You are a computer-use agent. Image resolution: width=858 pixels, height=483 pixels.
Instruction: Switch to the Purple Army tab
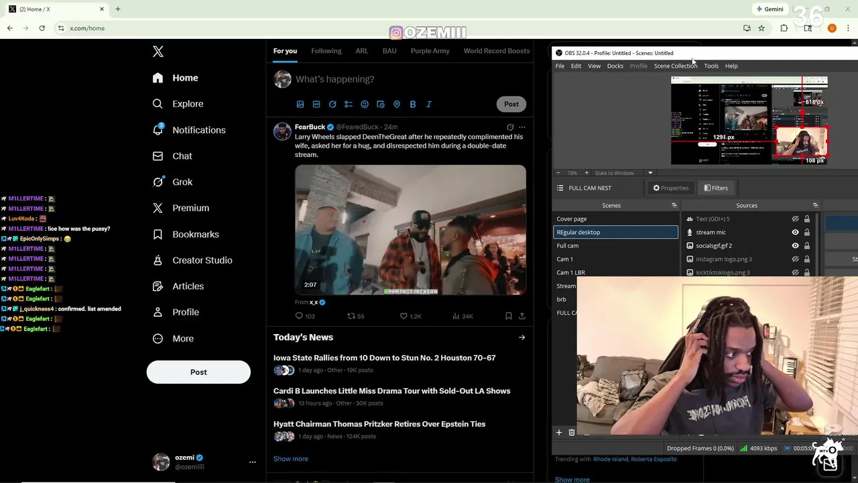(x=430, y=51)
